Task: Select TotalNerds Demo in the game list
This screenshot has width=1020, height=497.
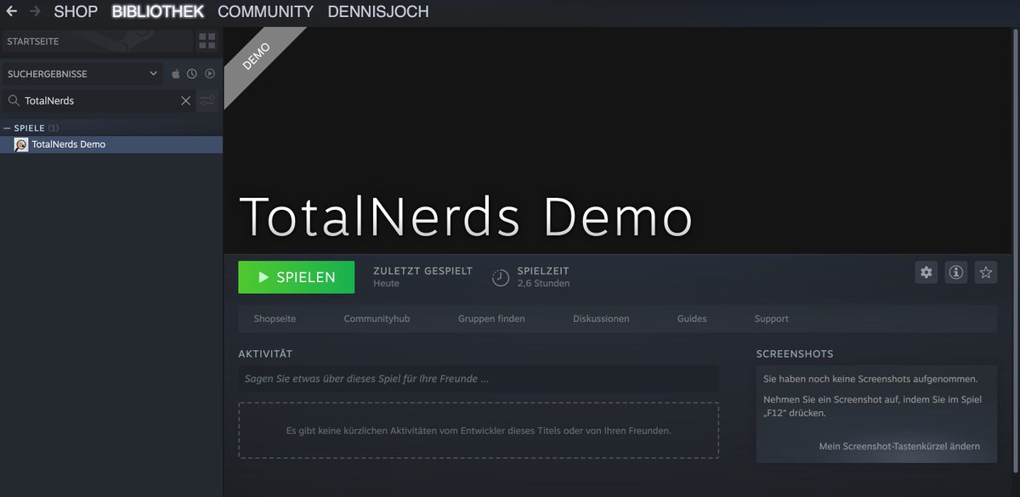Action: pyautogui.click(x=111, y=144)
